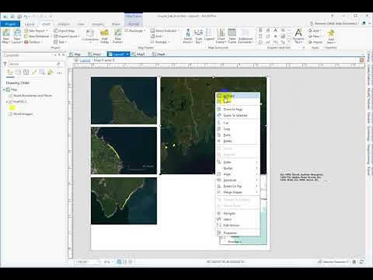Choose Navigate in the context menu
373x280 pixels.
[238, 213]
